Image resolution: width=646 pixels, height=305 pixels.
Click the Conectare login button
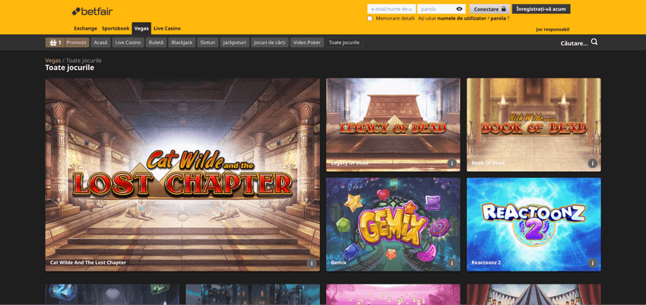(x=489, y=9)
